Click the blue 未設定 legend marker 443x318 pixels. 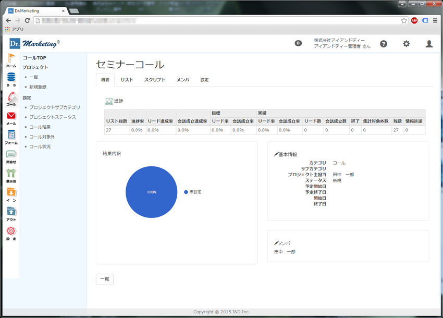186,192
